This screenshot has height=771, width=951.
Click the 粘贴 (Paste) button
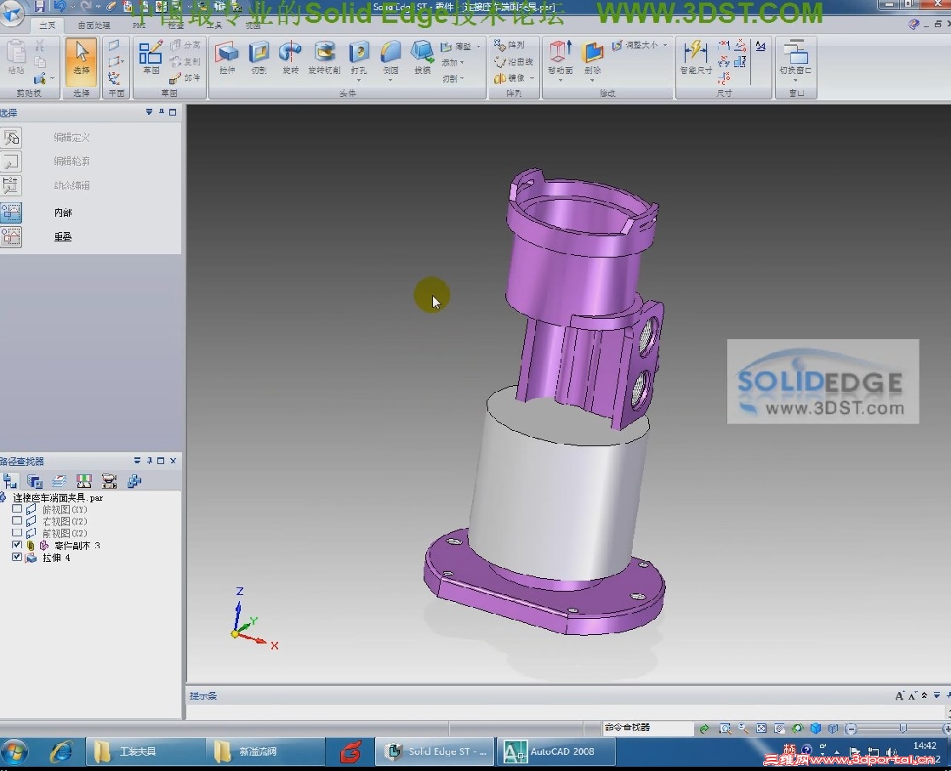coord(16,58)
